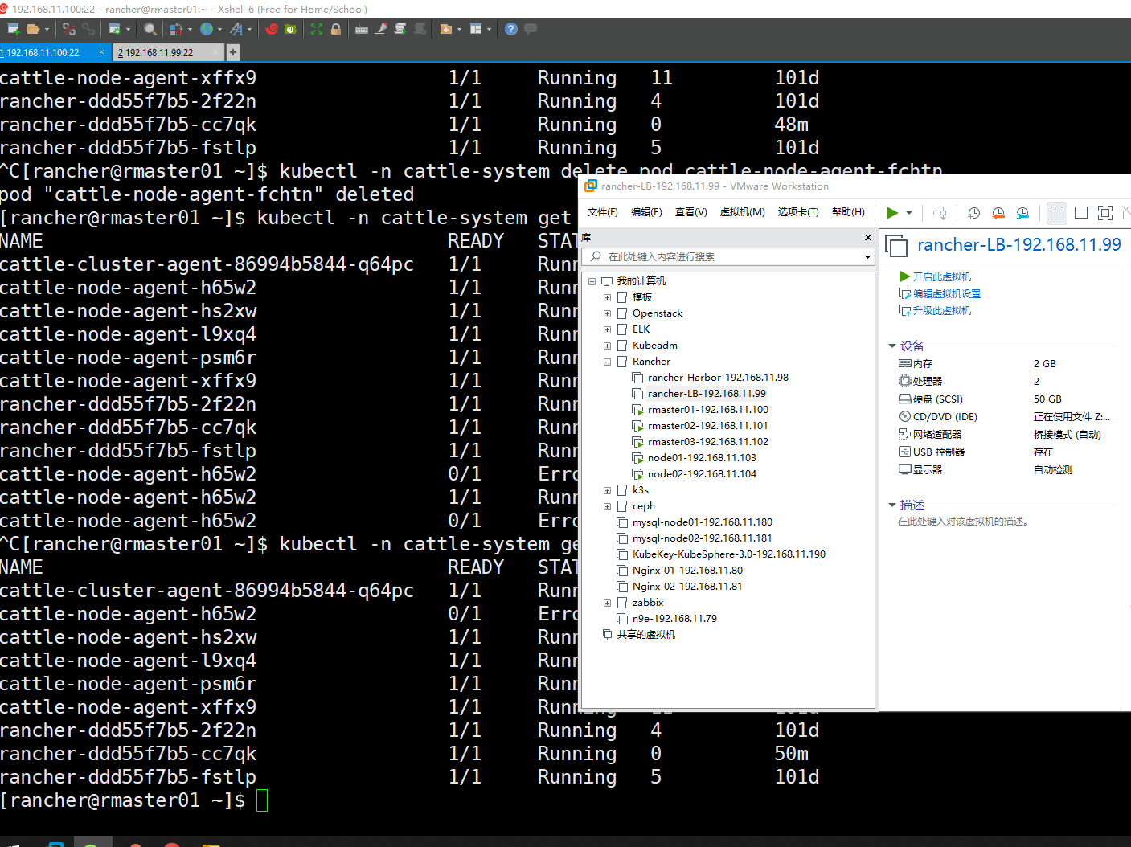The height and width of the screenshot is (847, 1131).
Task: Select rmaster01-192.168.11.100 in the library tree
Action: [x=707, y=410]
